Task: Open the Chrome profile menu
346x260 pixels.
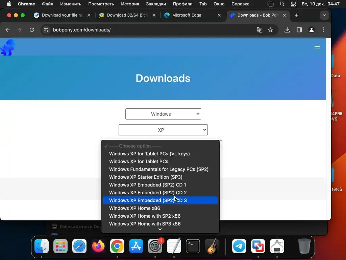Action: [x=311, y=30]
